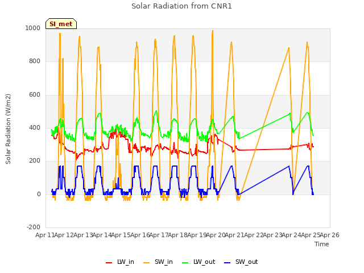Click the SI_met annotation label
Viewport: 364px width, 273px height.
61,24
